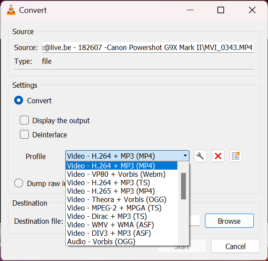Toggle the Deinterlace checkbox
This screenshot has height=261, width=268.
click(x=24, y=134)
